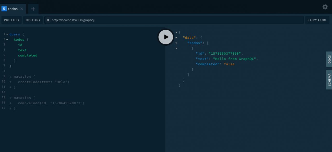Close the todos tab

22,9
